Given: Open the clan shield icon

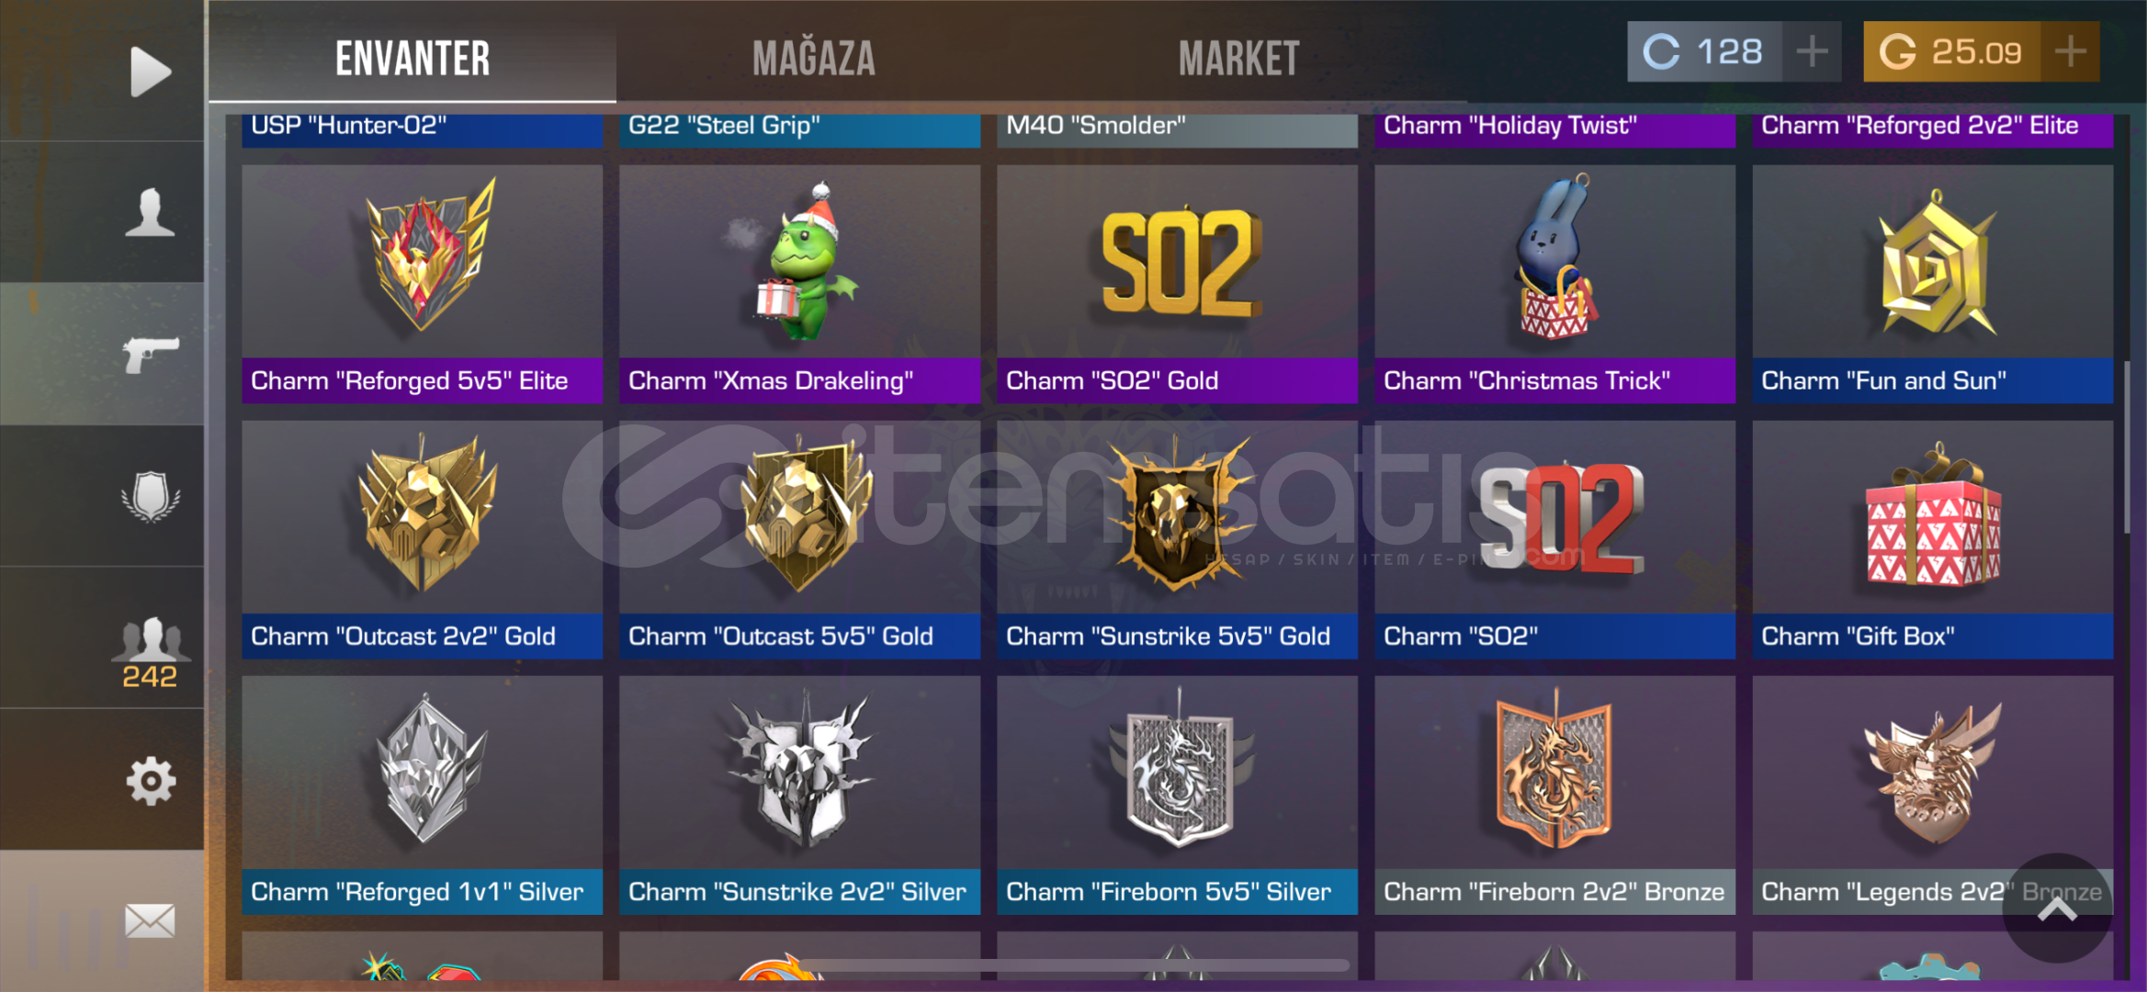Looking at the screenshot, I should [151, 497].
